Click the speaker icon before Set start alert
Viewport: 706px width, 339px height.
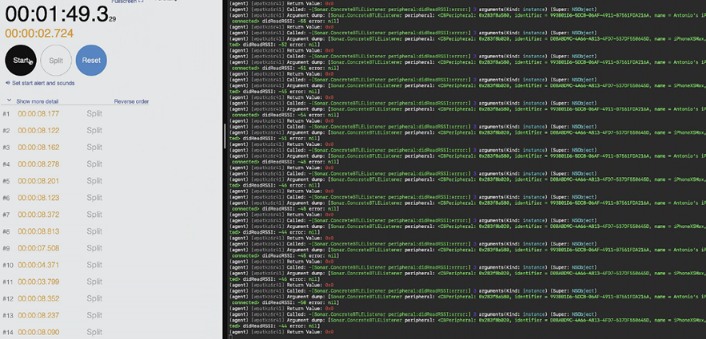[x=8, y=83]
